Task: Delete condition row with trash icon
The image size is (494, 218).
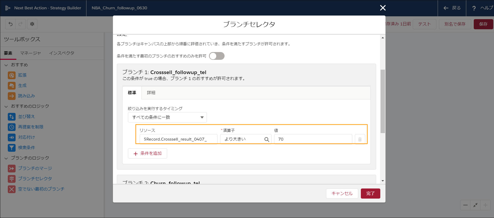Action: click(360, 139)
